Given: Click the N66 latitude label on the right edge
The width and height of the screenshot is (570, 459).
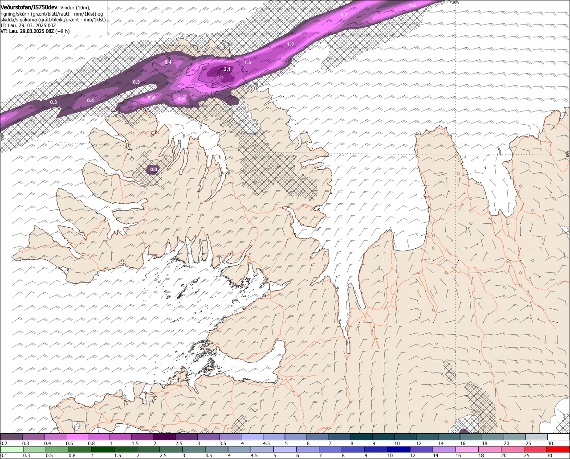Looking at the screenshot, I should pyautogui.click(x=568, y=153).
